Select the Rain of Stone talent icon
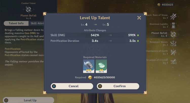 [x=173, y=16]
